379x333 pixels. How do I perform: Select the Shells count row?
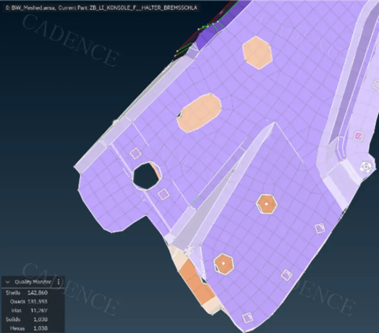coord(27,293)
